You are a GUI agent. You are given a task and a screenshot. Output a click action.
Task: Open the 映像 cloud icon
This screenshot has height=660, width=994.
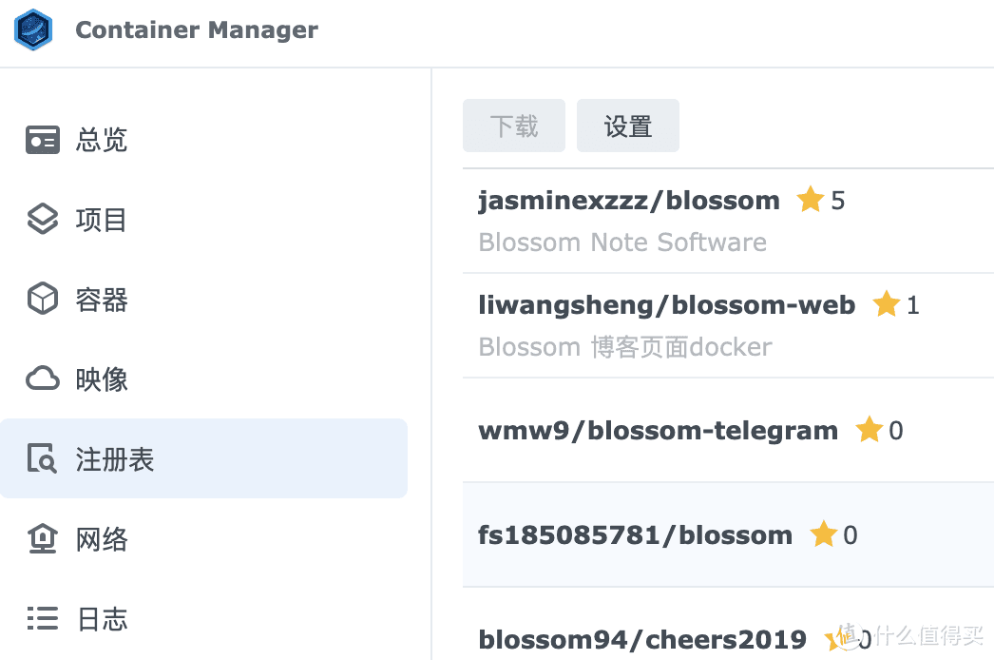[42, 379]
